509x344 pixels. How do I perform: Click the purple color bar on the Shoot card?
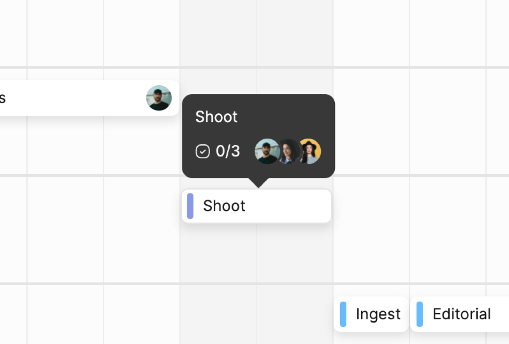tap(190, 206)
